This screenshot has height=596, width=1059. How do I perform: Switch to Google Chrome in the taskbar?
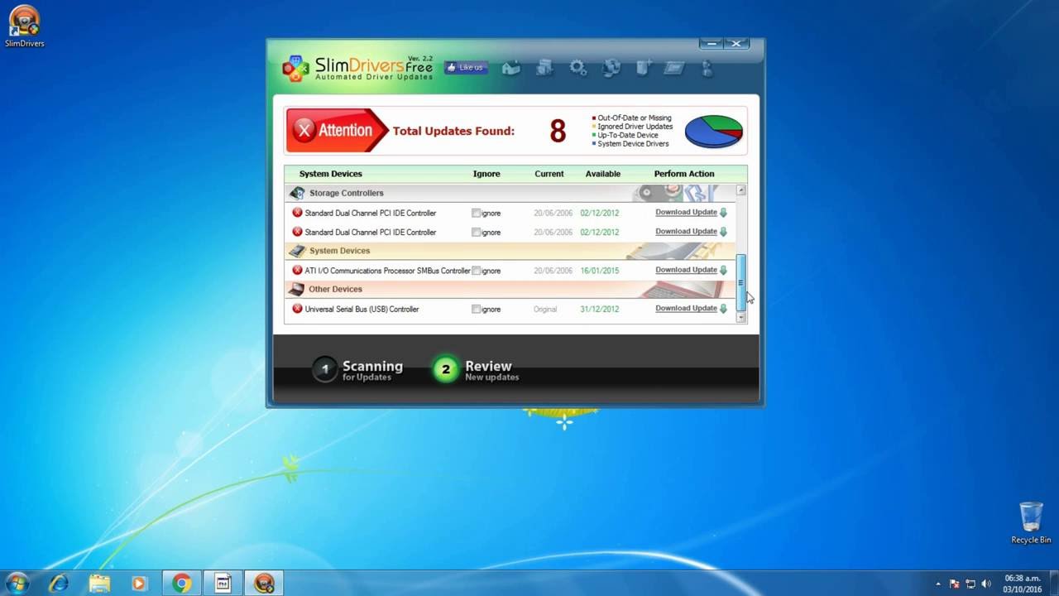181,583
